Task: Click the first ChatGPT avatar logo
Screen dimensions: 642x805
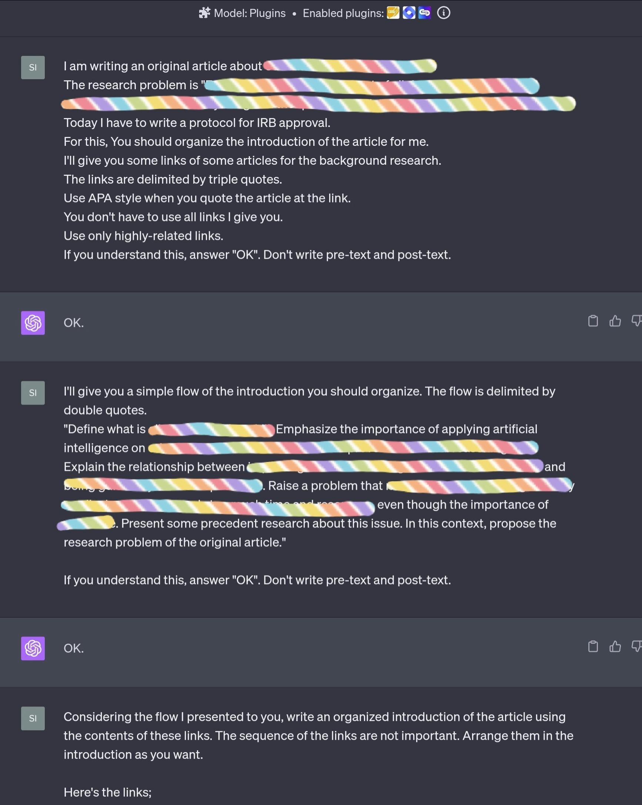Action: (x=33, y=323)
